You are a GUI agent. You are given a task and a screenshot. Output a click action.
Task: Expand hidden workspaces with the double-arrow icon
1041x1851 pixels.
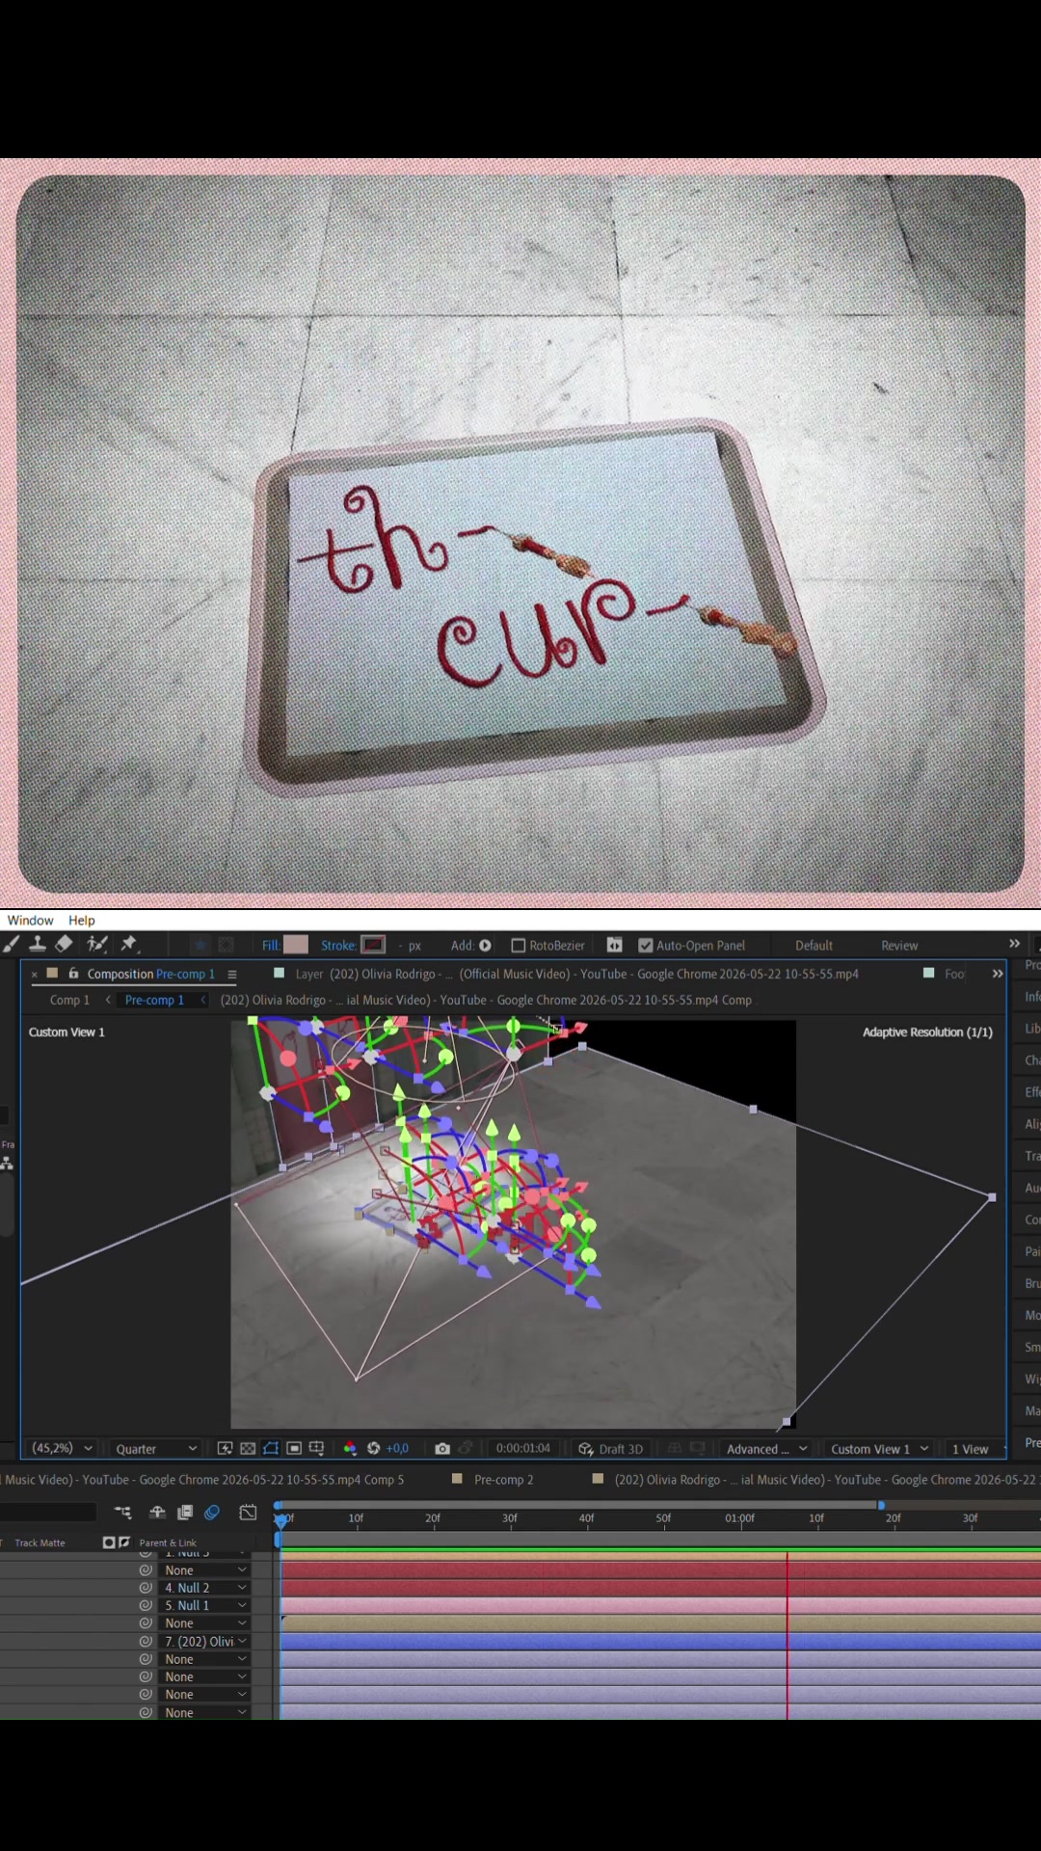[x=1014, y=944]
